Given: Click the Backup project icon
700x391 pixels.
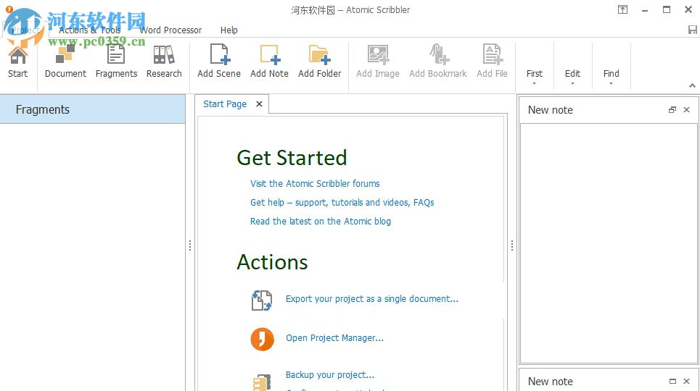Looking at the screenshot, I should point(262,382).
